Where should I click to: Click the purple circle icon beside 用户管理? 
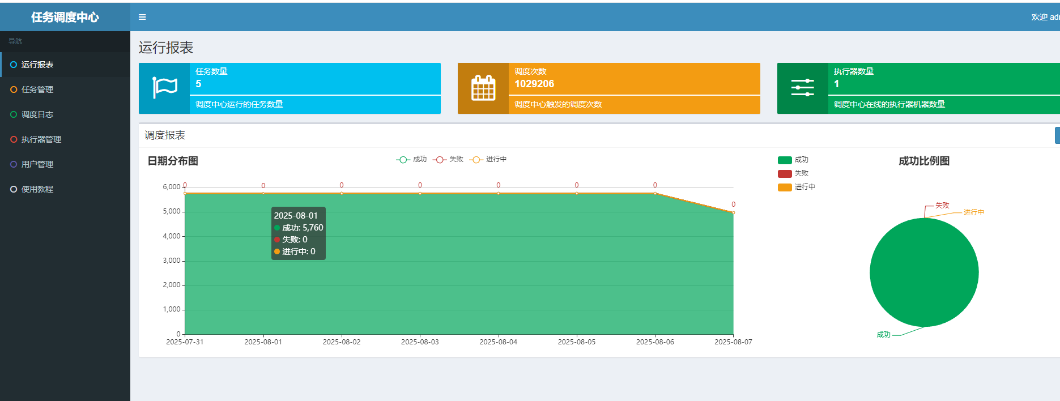click(x=14, y=164)
